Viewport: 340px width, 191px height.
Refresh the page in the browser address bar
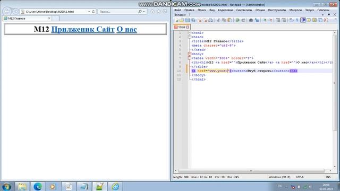click(x=93, y=12)
